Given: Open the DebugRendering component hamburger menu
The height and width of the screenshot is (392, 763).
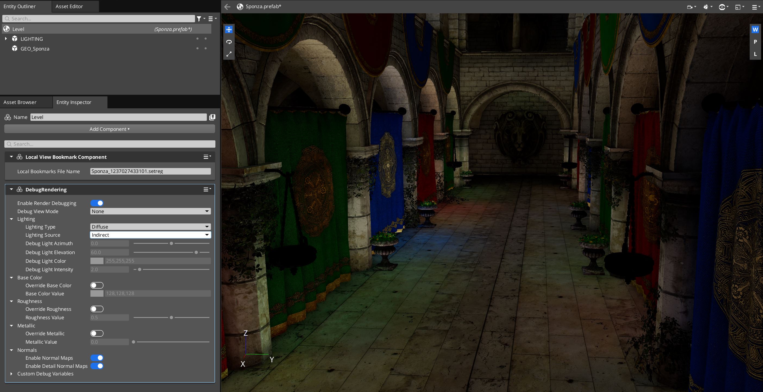Looking at the screenshot, I should (x=207, y=189).
